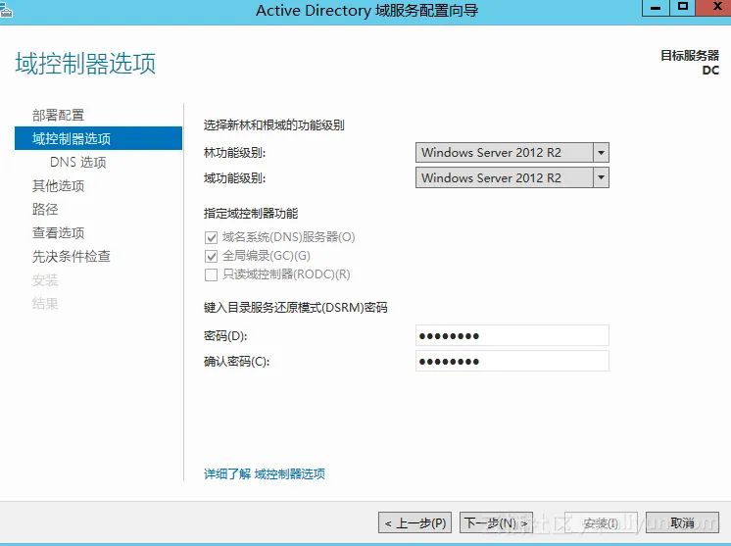Open 域功能级别 Windows Server 2012 R2 combo box
731x546 pixels.
(x=512, y=177)
